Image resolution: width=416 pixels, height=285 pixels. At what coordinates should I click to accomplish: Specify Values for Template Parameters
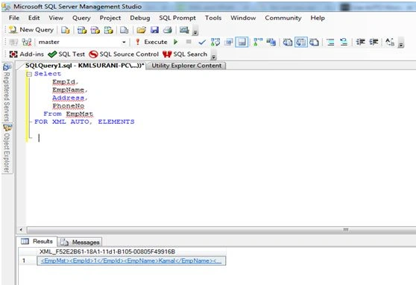390,42
